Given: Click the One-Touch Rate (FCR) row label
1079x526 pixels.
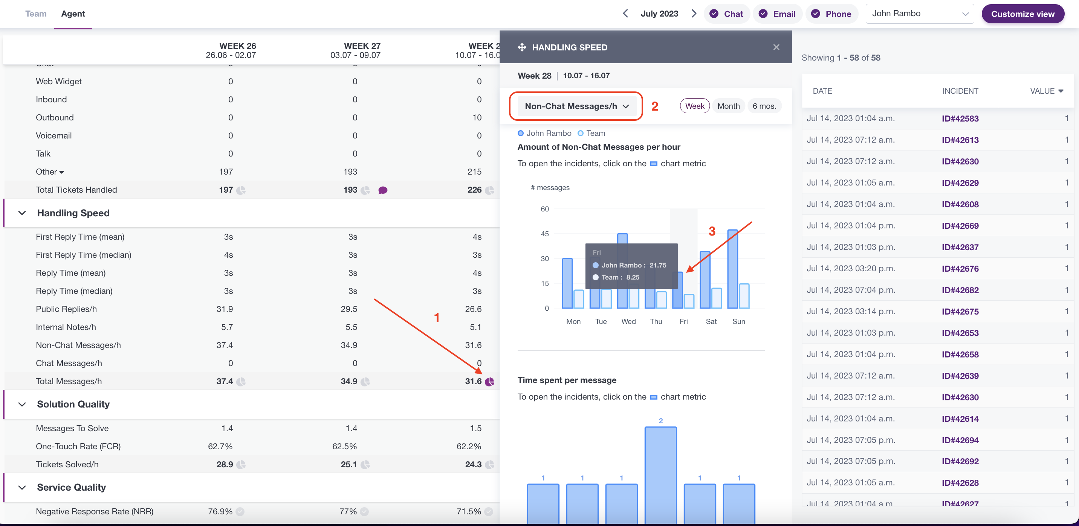Looking at the screenshot, I should [78, 447].
